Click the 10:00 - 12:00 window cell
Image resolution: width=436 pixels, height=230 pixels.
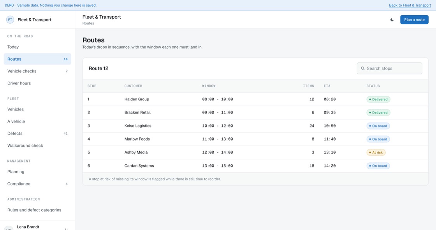tap(218, 126)
